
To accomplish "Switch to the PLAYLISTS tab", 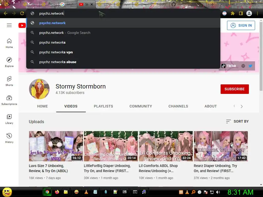I will pos(103,106).
